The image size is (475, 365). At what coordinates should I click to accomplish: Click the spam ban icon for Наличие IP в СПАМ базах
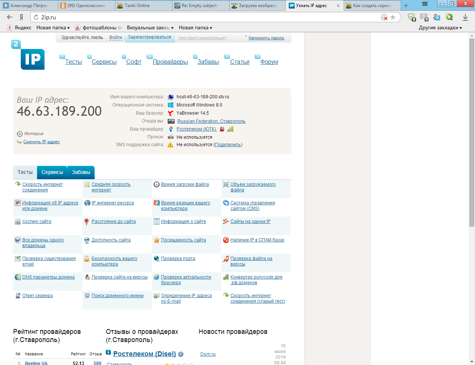tap(226, 240)
